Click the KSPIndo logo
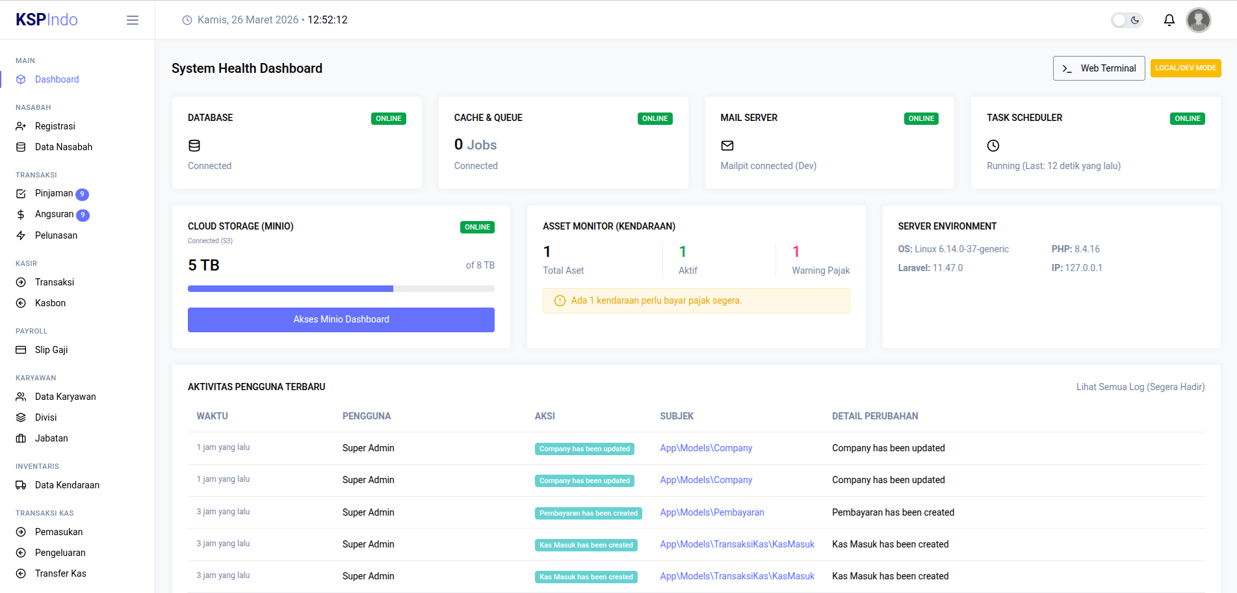 coord(47,20)
